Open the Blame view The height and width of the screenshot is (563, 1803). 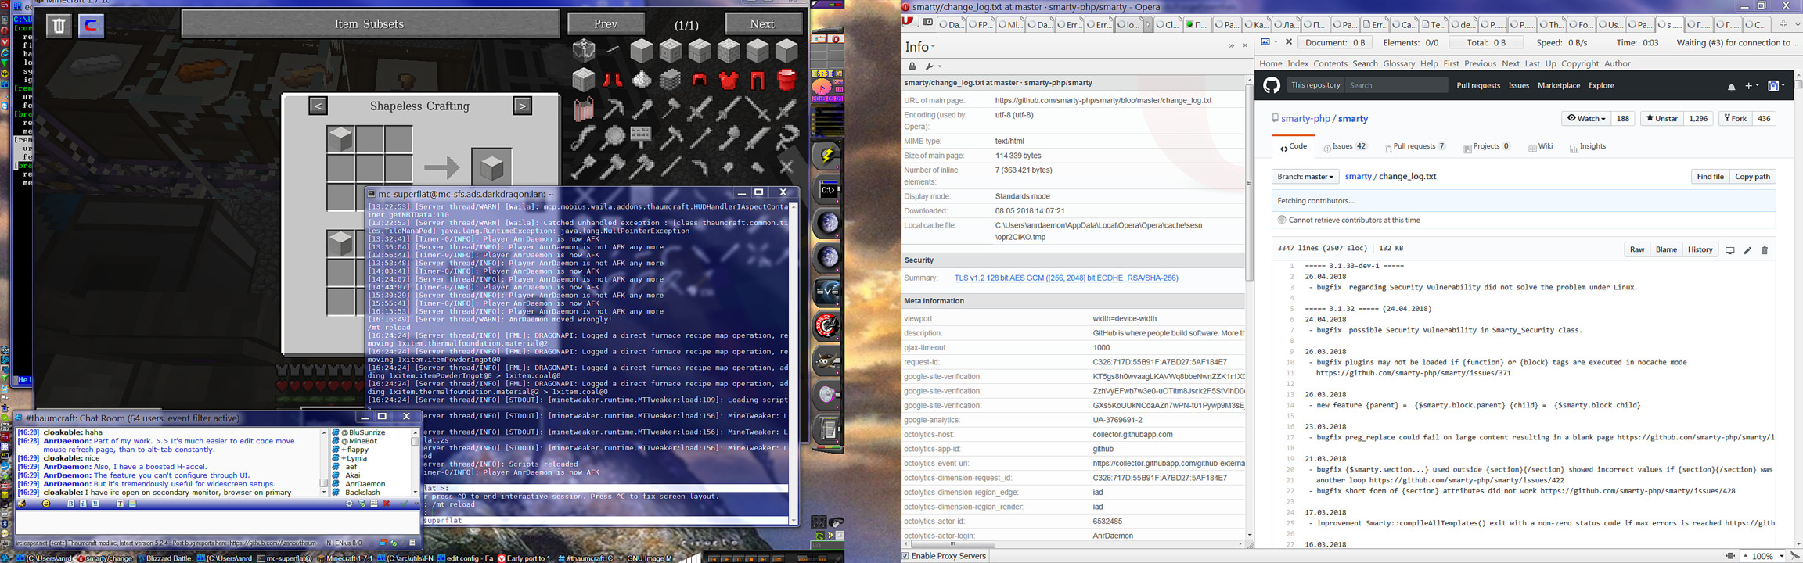[x=1666, y=249]
